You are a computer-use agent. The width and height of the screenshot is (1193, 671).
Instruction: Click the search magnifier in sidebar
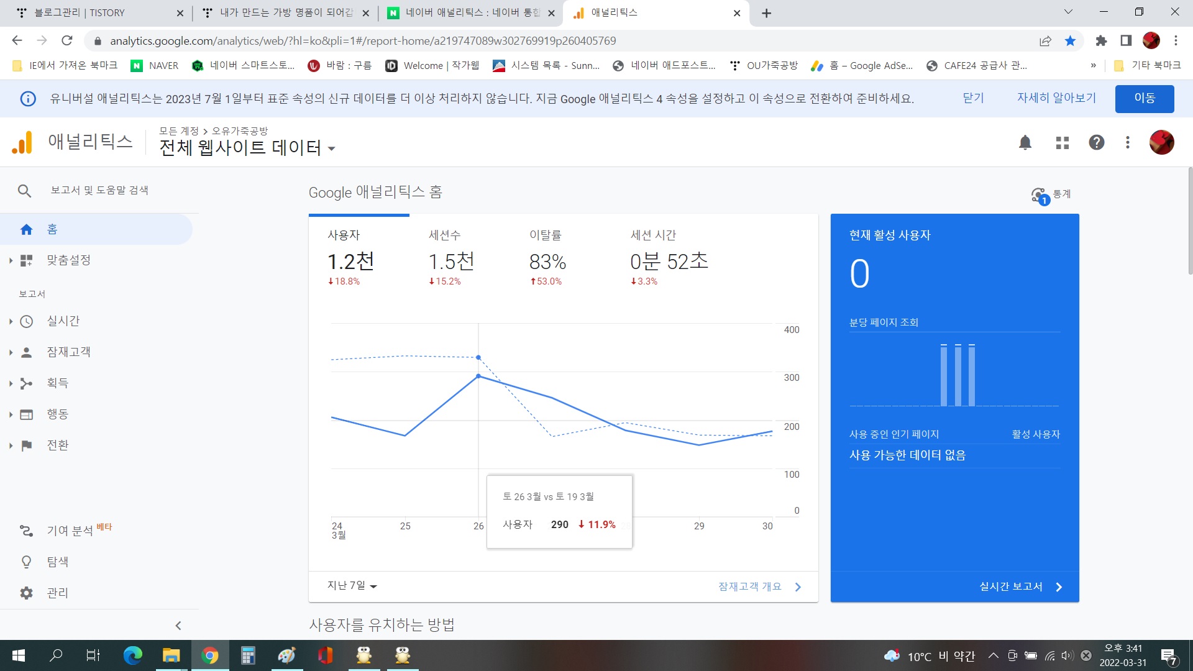(x=24, y=191)
